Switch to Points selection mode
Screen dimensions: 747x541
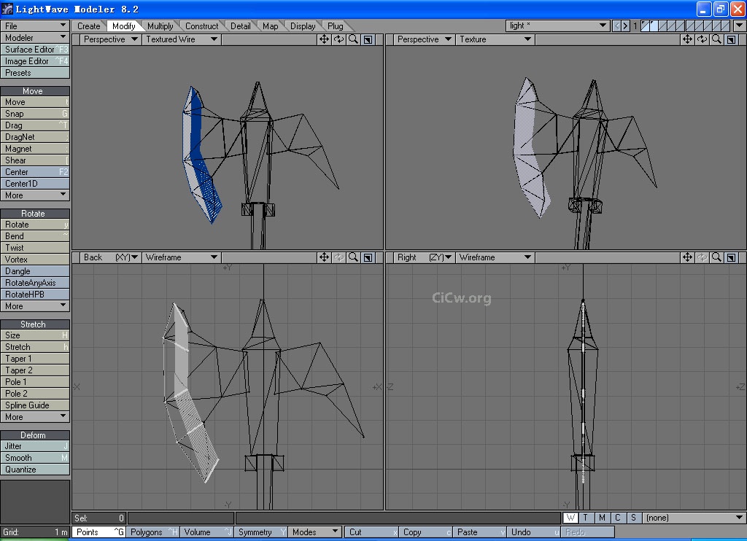coord(99,532)
